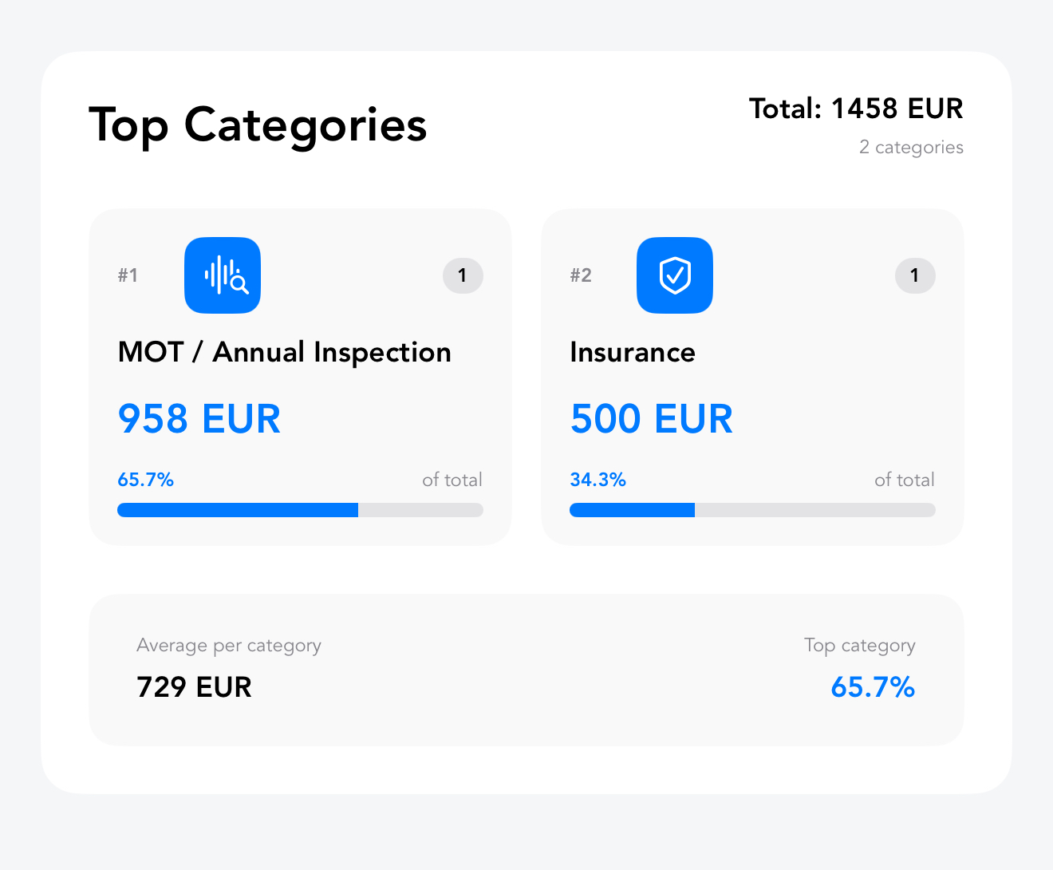Click the 2 categories label
Screen dimensions: 1053x870
[911, 147]
